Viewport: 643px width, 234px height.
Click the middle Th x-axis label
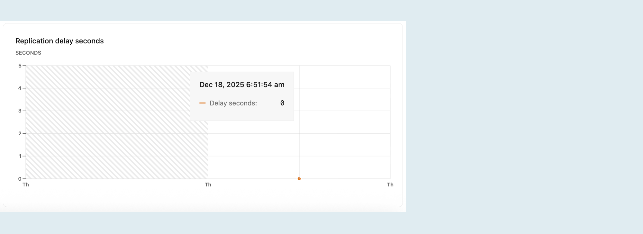(x=208, y=184)
